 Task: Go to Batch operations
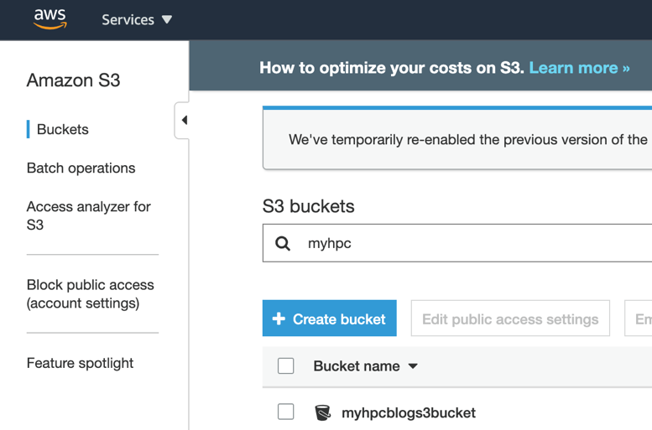coord(81,168)
